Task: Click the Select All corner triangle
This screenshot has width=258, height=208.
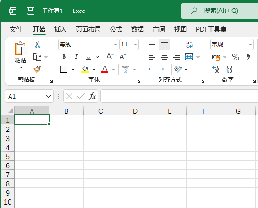Action: [x=10, y=111]
